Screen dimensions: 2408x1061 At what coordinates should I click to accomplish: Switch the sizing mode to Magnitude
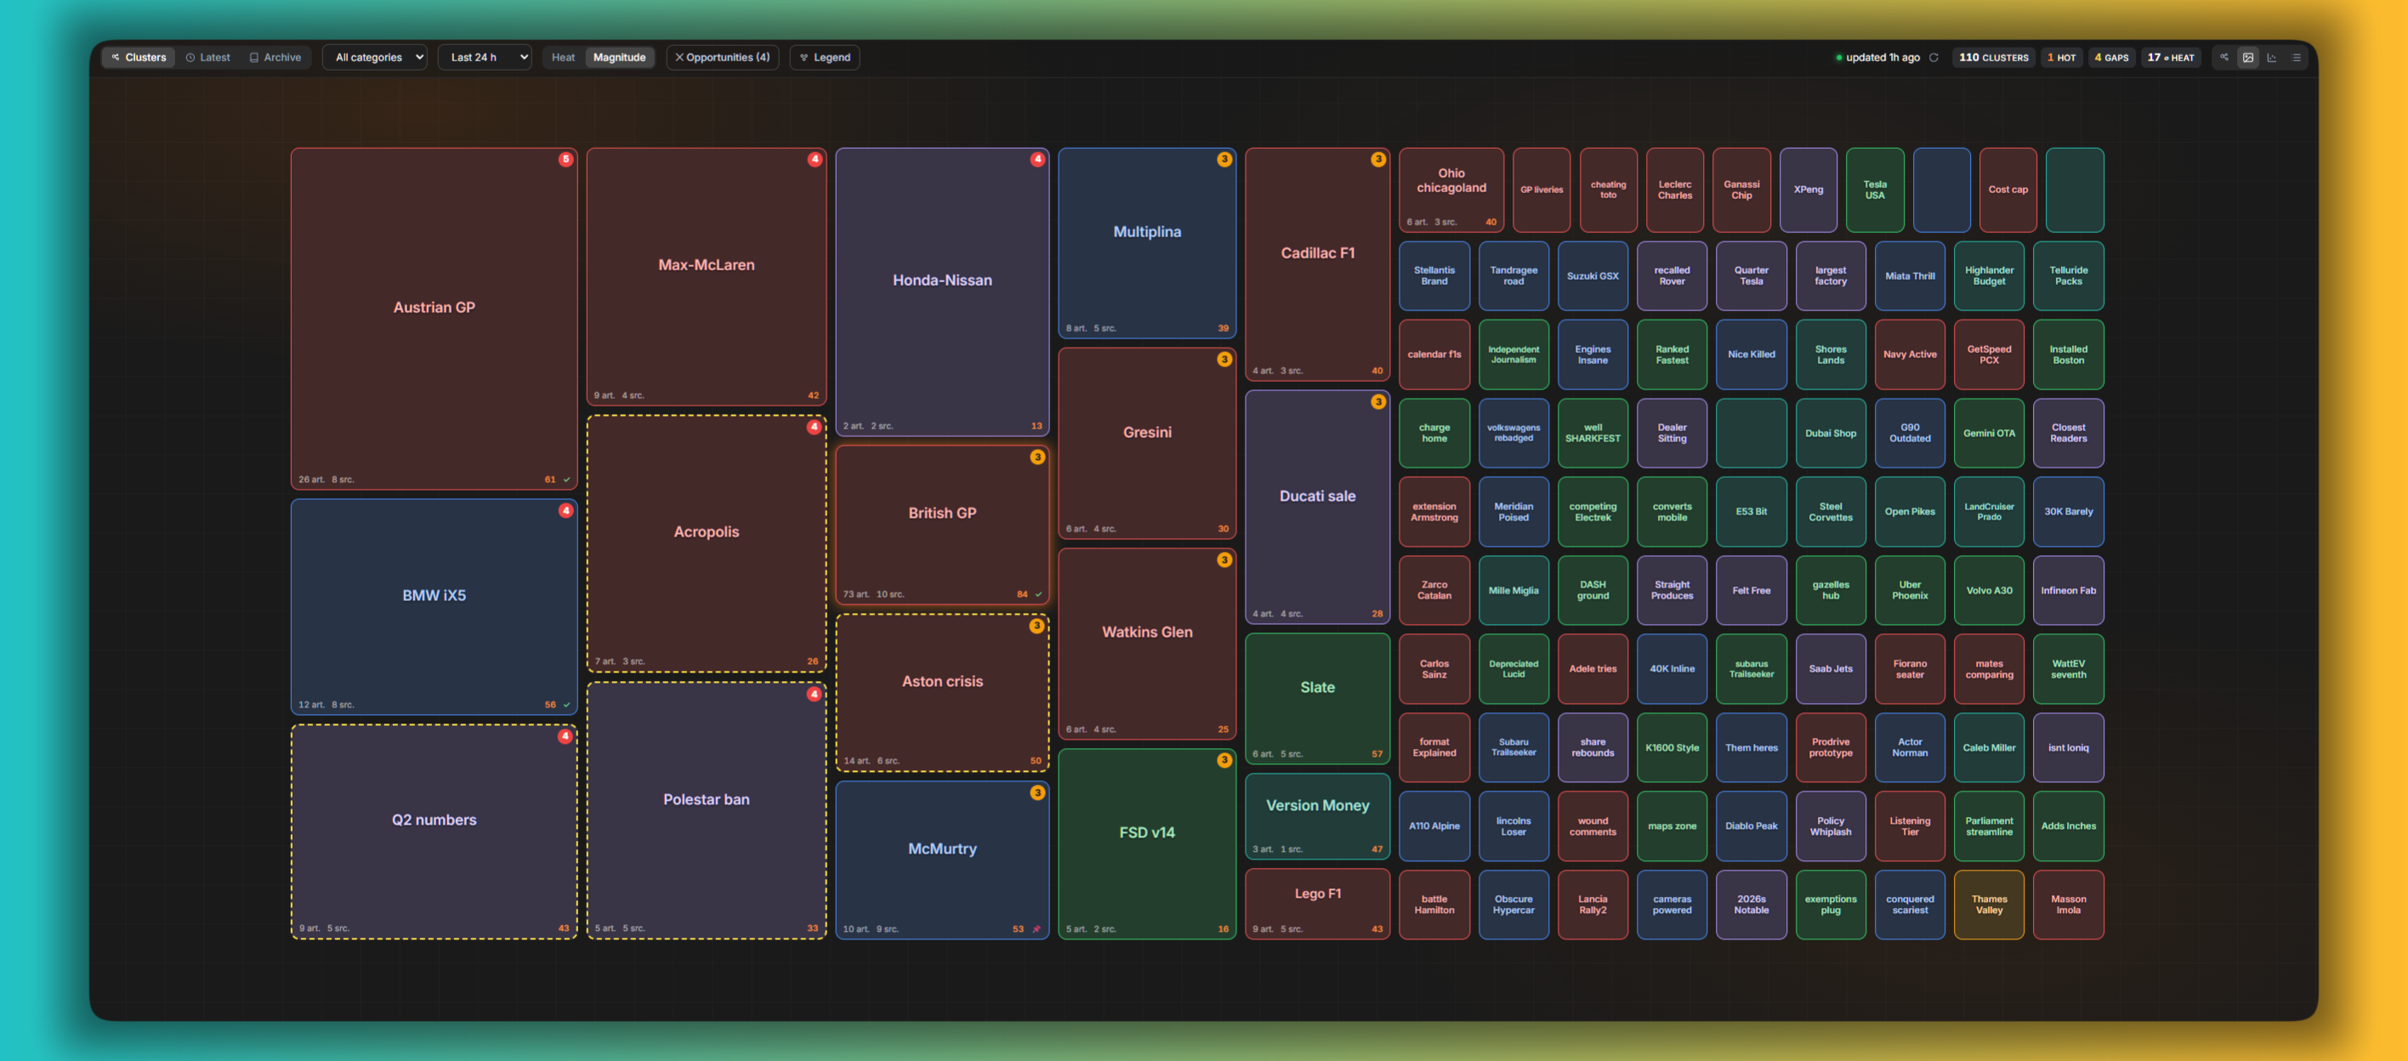(x=619, y=57)
